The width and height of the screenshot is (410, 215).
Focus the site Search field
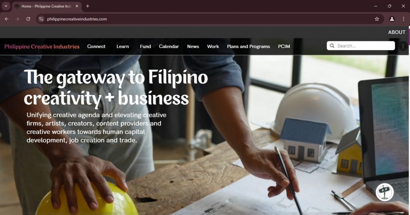click(x=361, y=46)
